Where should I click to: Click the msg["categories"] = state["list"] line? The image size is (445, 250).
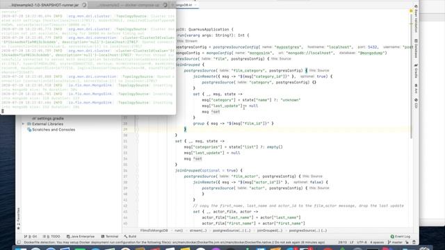pyautogui.click(x=233, y=147)
